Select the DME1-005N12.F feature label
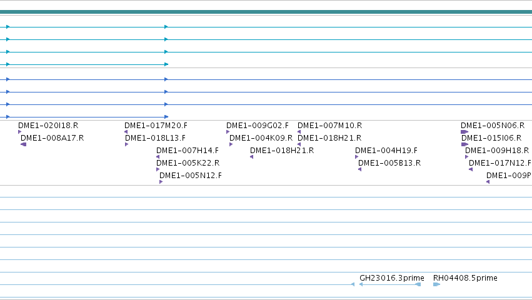Image resolution: width=532 pixels, height=300 pixels. click(x=191, y=176)
